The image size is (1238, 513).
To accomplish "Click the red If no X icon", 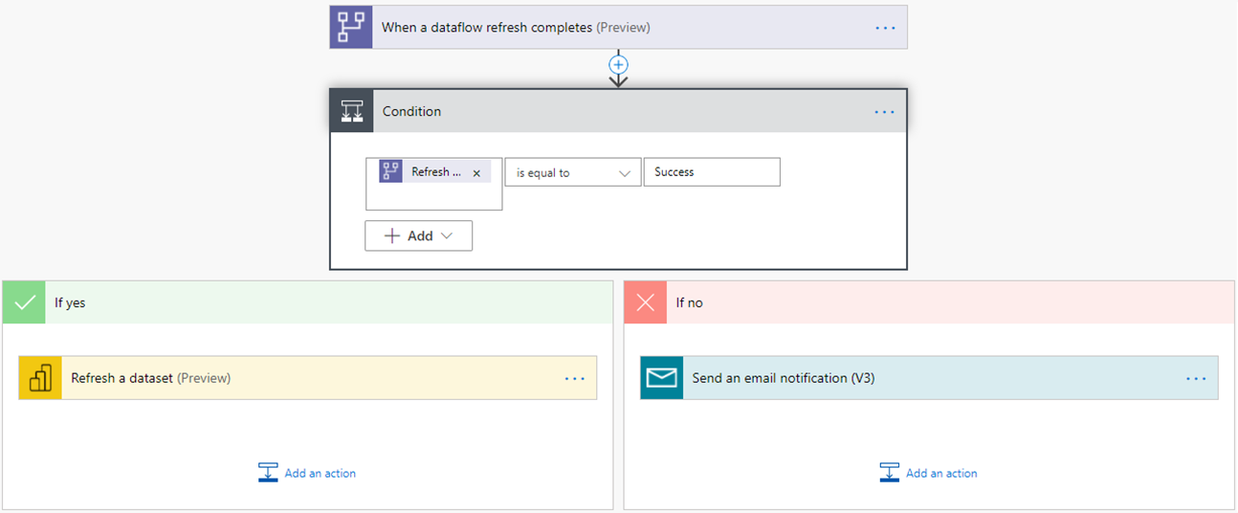I will click(646, 302).
